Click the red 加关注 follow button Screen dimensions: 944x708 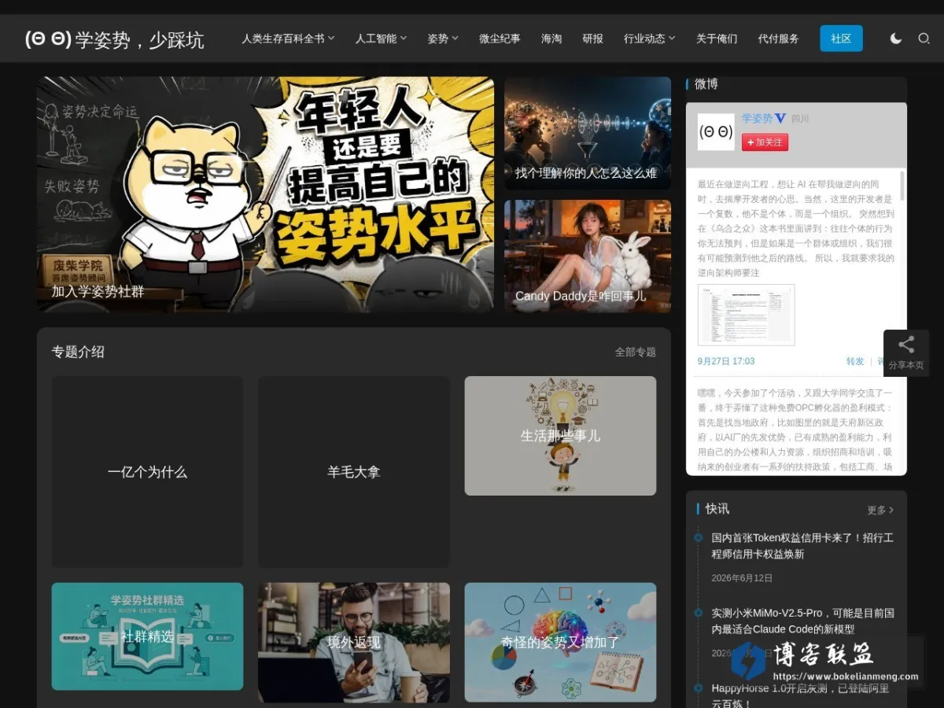click(x=765, y=142)
